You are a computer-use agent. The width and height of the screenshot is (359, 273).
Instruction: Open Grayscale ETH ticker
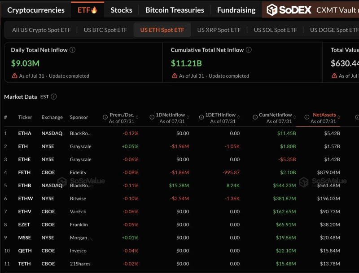23,146
